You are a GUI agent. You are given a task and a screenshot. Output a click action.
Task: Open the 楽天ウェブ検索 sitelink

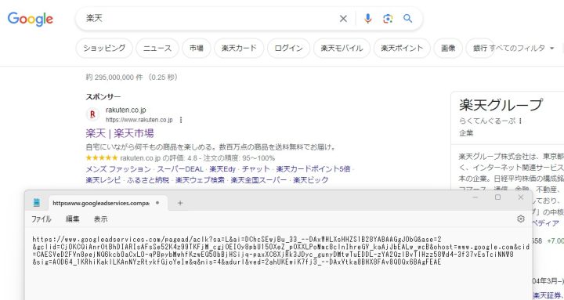(200, 180)
